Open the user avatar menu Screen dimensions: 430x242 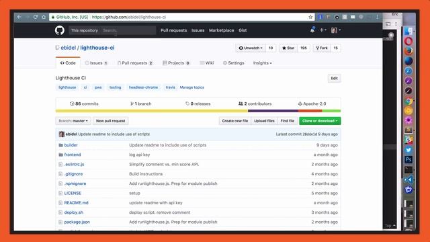pyautogui.click(x=336, y=30)
